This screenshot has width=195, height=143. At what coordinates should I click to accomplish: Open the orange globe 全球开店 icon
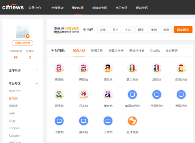tap(132, 121)
